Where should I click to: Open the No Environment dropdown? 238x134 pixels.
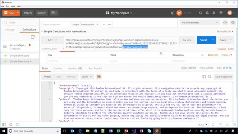[x=200, y=23]
